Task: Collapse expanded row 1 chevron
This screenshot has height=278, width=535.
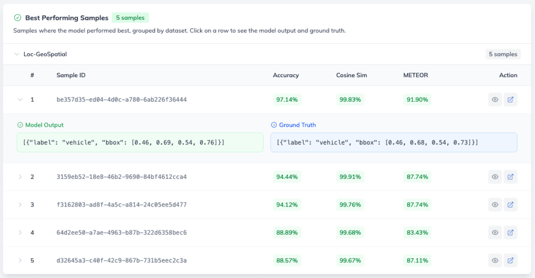Action: (x=20, y=100)
